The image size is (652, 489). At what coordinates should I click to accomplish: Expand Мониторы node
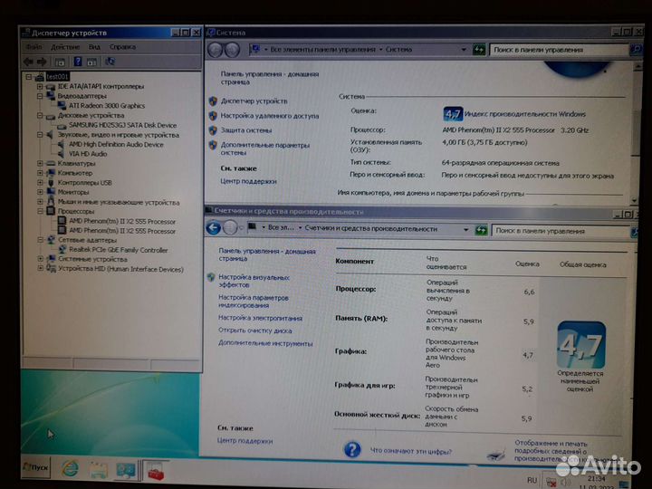[40, 192]
